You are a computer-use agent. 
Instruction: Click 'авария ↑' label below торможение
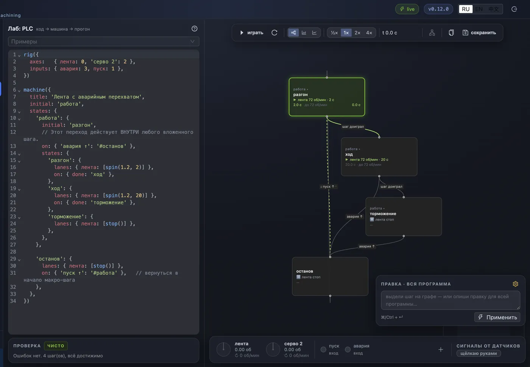[x=366, y=246]
